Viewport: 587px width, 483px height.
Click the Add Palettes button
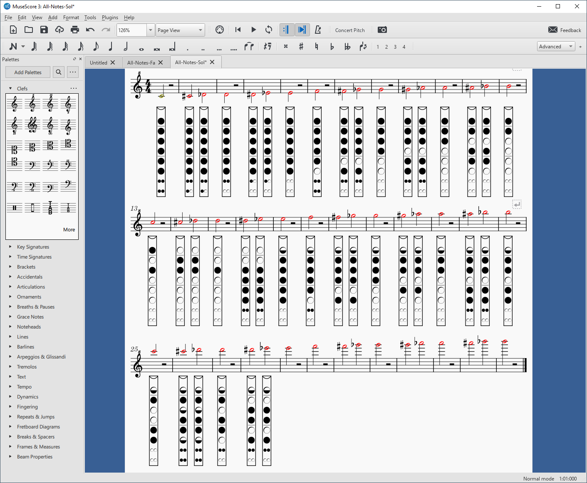tap(28, 72)
